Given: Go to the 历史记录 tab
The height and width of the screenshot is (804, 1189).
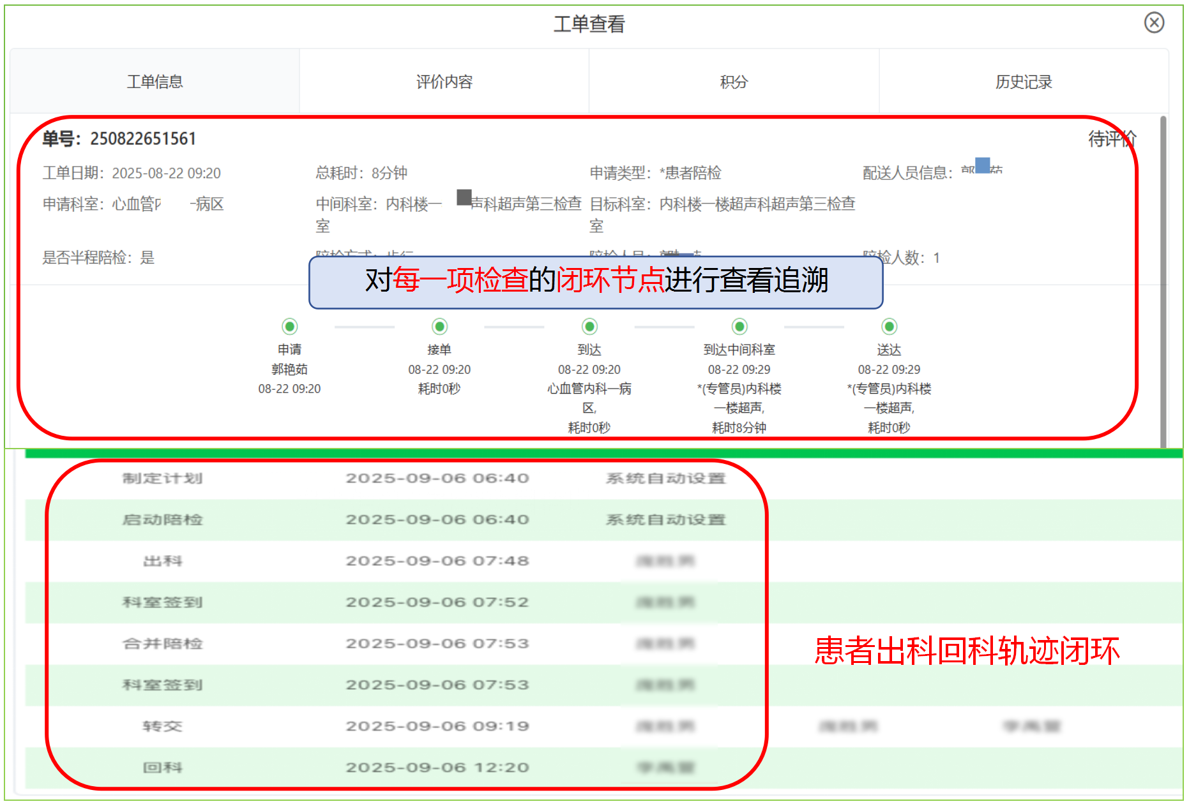Looking at the screenshot, I should point(1024,82).
